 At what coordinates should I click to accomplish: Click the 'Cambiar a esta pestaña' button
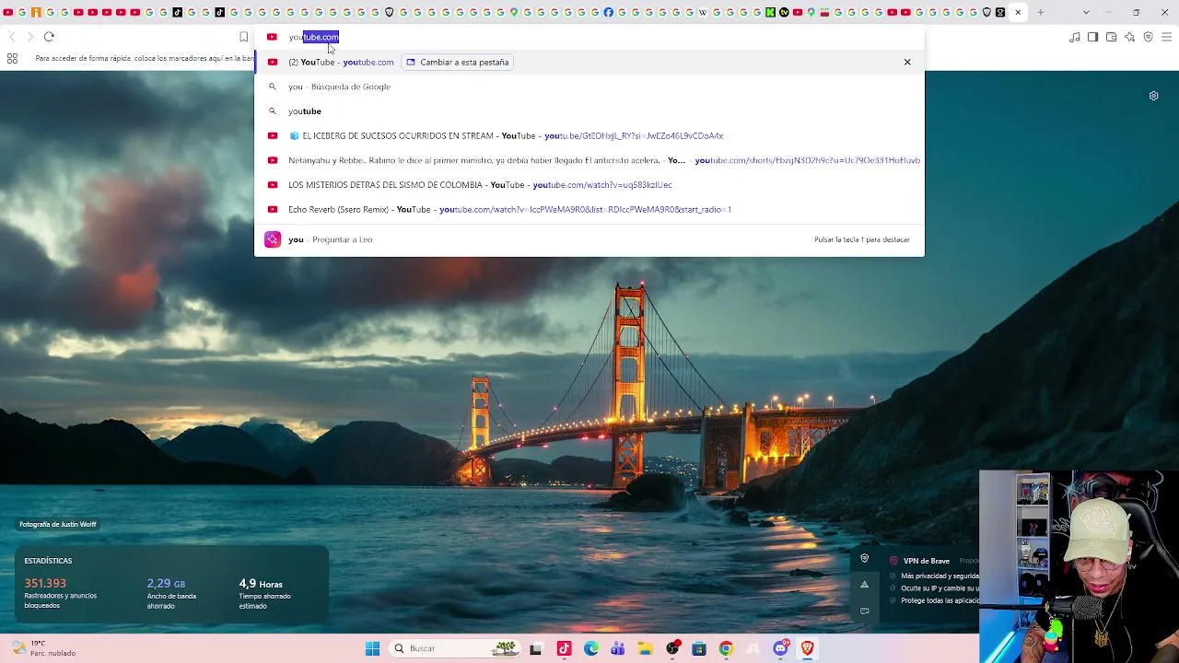[x=457, y=63]
